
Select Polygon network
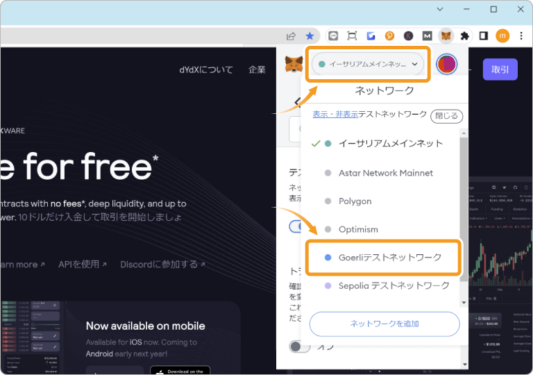381,201
